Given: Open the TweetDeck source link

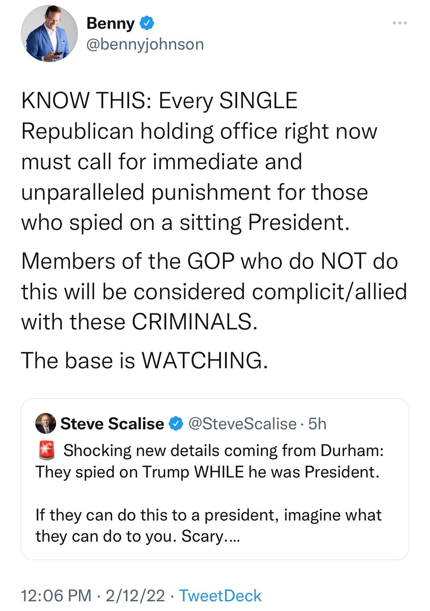Looking at the screenshot, I should tap(220, 595).
